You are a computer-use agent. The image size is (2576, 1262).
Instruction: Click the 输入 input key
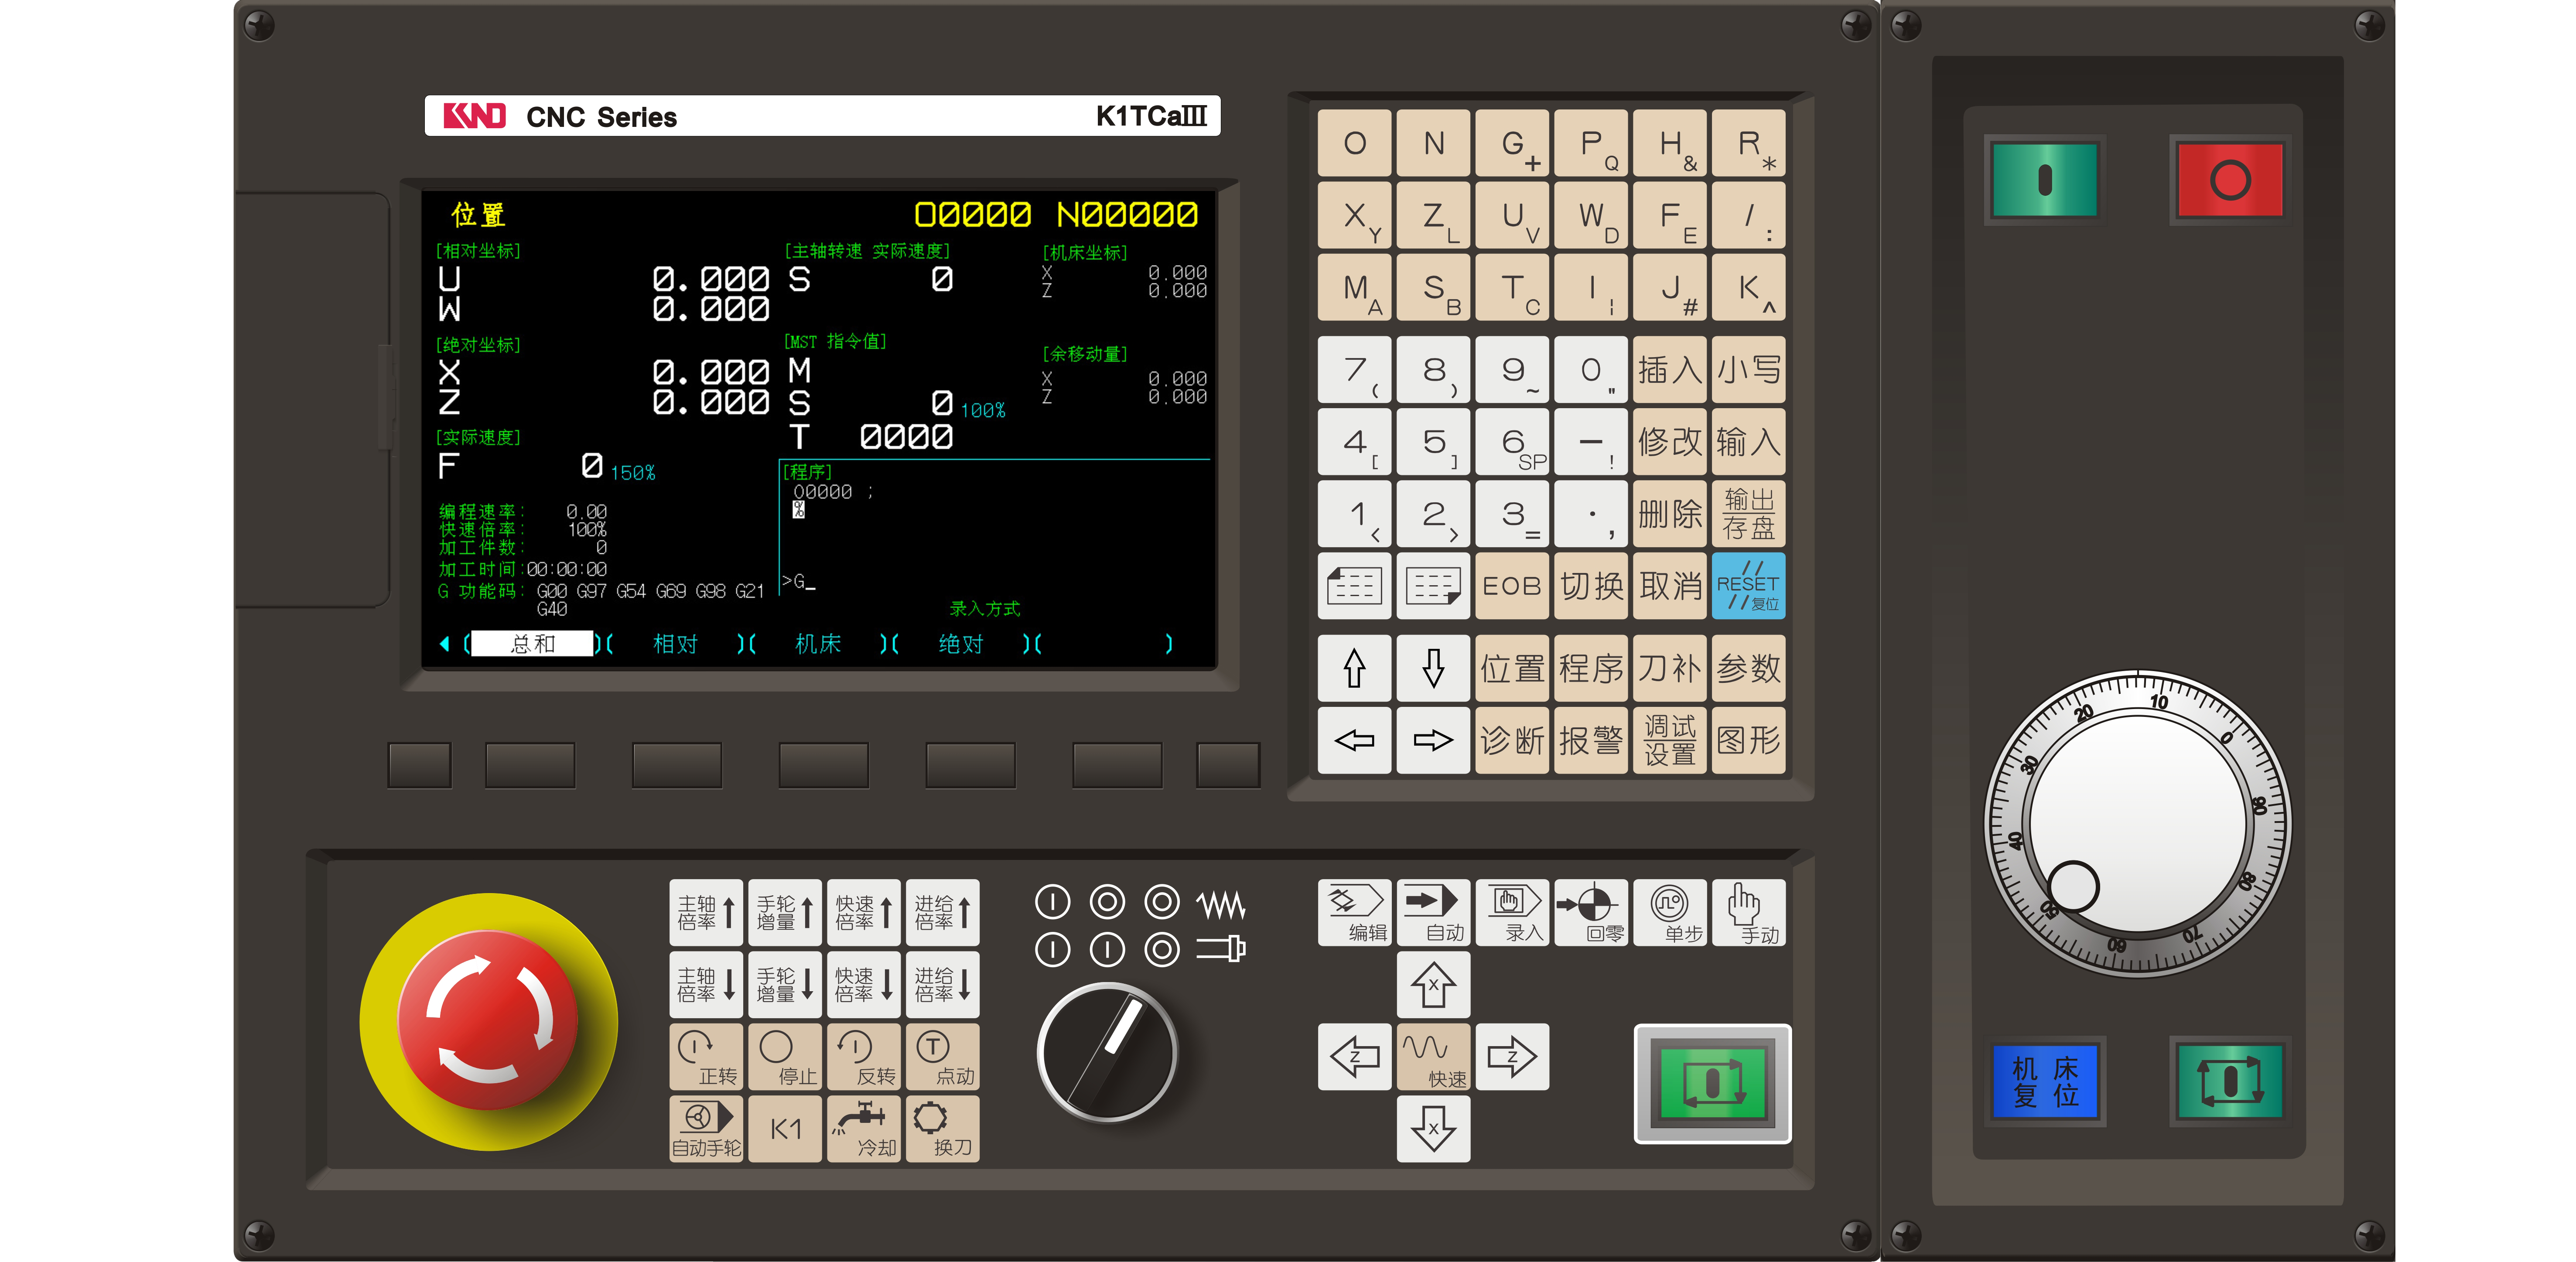[1749, 442]
